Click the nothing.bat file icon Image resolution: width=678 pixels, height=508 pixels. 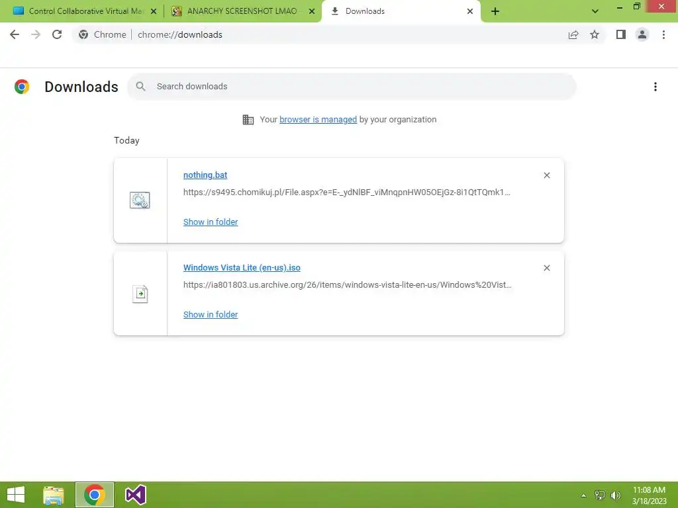[140, 200]
